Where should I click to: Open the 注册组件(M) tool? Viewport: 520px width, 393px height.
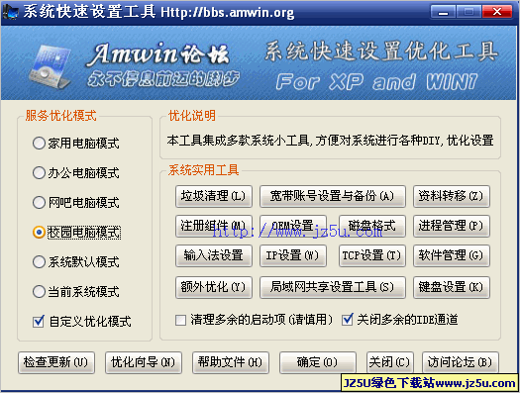pyautogui.click(x=214, y=226)
